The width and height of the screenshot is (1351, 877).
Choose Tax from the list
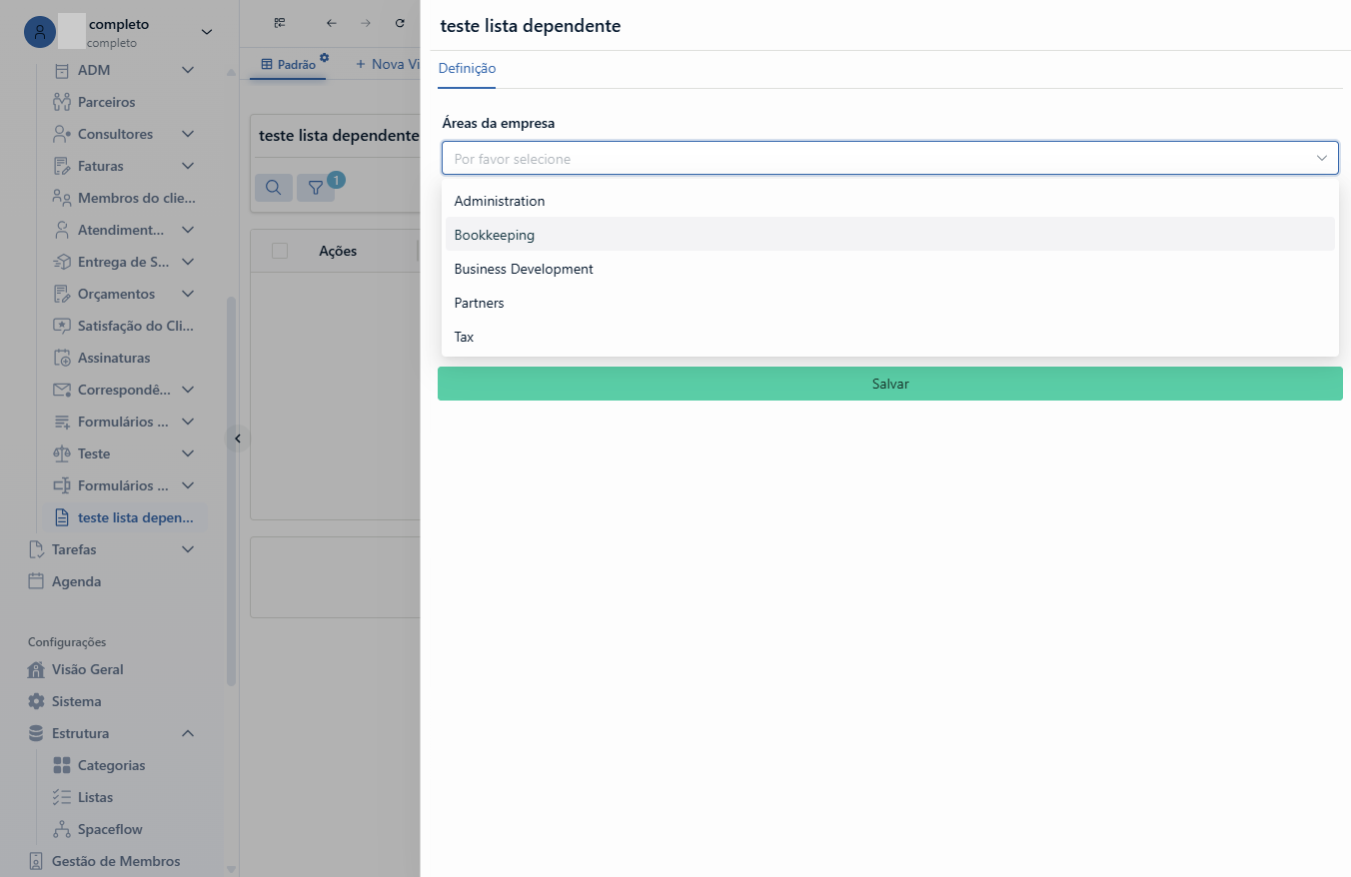pos(890,337)
